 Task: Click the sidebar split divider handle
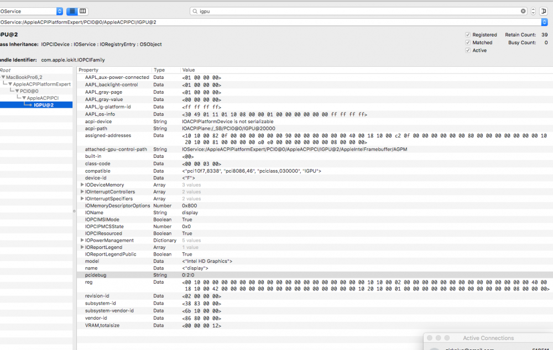click(x=75, y=211)
